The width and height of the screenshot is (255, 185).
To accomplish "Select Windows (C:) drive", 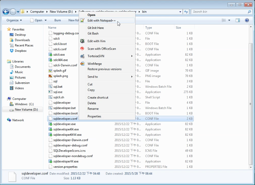I will tap(24, 104).
